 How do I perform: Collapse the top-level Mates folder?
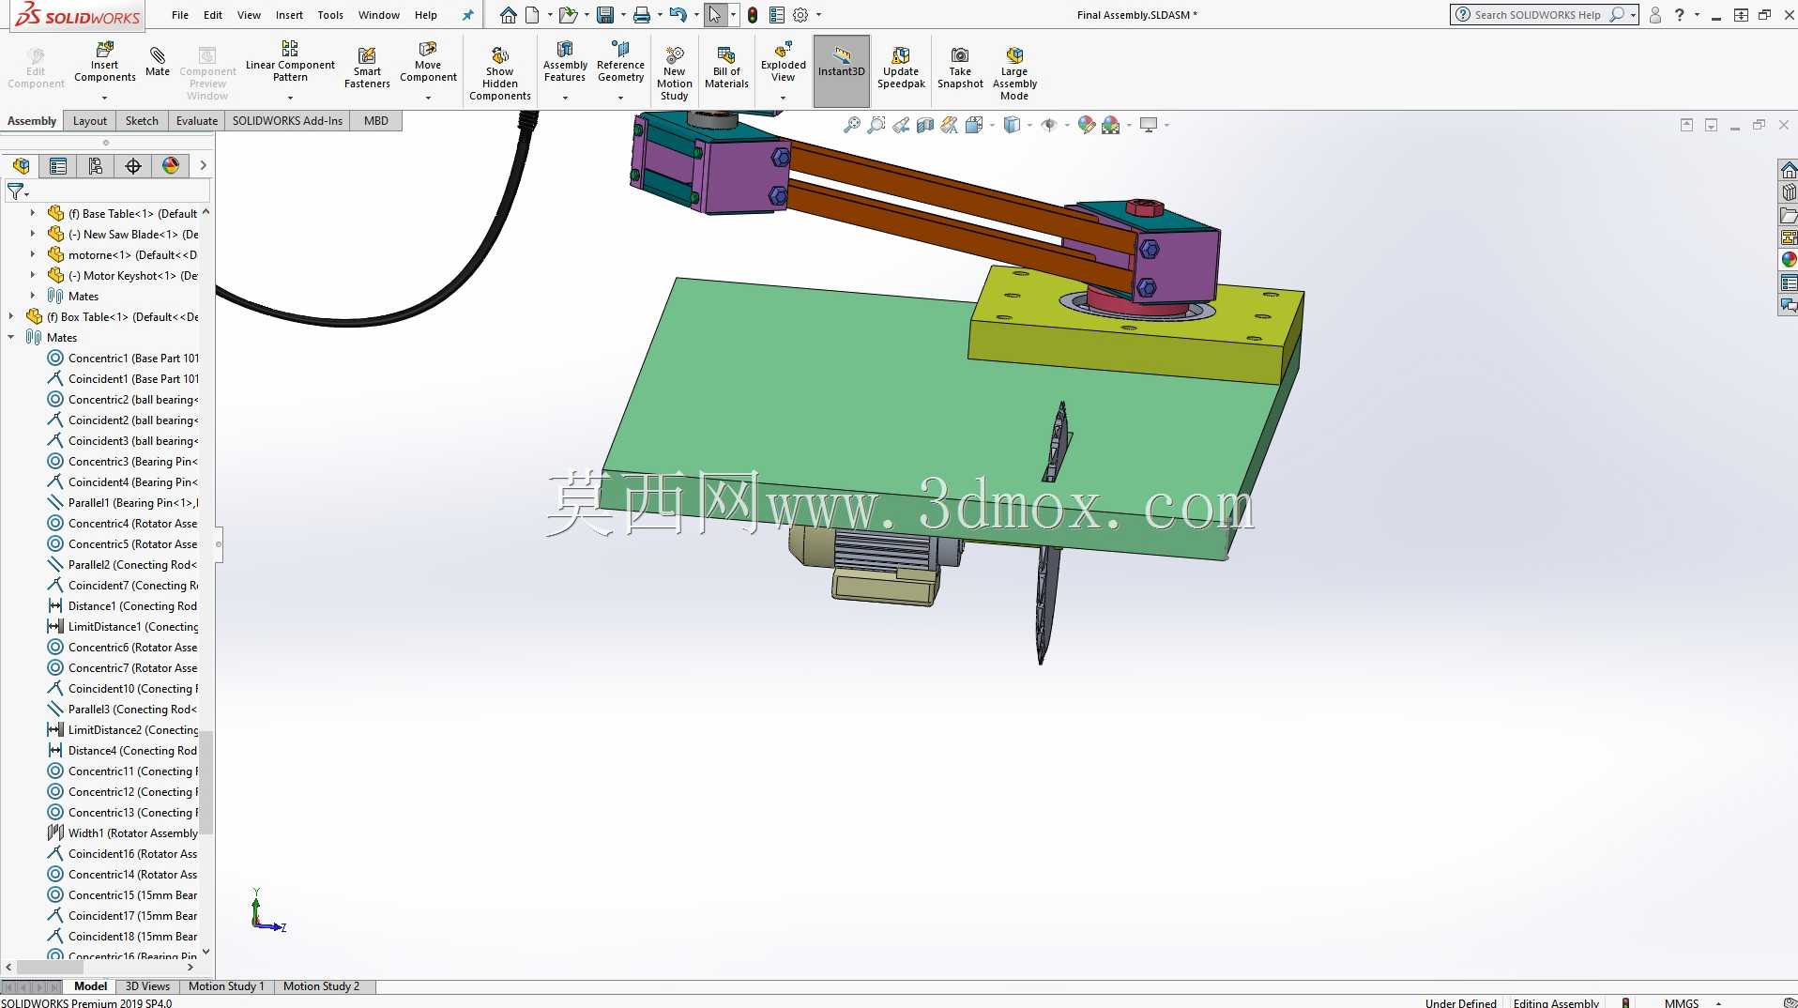[x=11, y=338]
